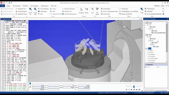This screenshot has width=169, height=95.
Task: Select the Y_Axis geometry item
Action: pyautogui.click(x=153, y=27)
